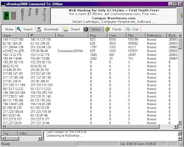Click the Servers globe icon
184x147 pixels.
[86, 29]
